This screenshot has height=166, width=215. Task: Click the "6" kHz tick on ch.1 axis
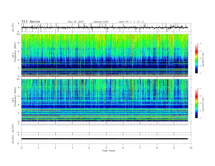tap(19, 51)
